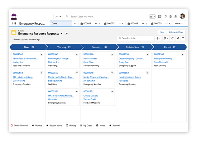197x142 pixels.
Task: Click the New case button
Action: [x=162, y=32]
